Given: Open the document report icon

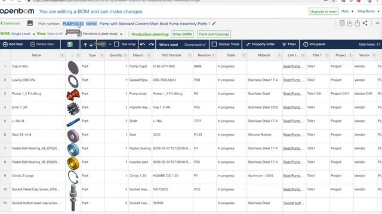Looking at the screenshot, I should [342, 23].
